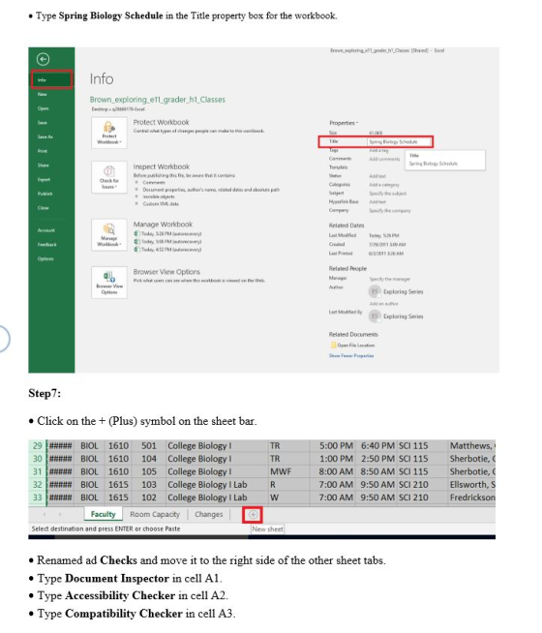Viewport: 542px width, 633px height.
Task: Open the Protect Workbook button
Action: (x=109, y=133)
